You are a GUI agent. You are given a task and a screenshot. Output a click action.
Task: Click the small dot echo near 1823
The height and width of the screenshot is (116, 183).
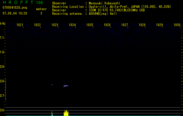(x=52, y=85)
